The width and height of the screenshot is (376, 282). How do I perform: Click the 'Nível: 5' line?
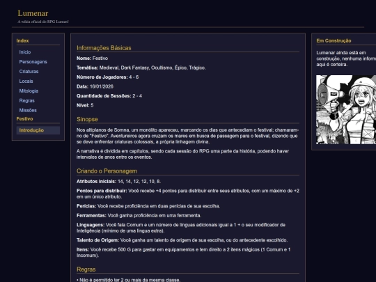coord(85,105)
